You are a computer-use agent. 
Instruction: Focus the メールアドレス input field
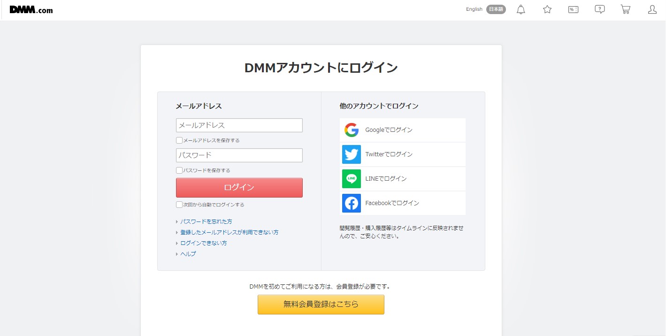click(x=239, y=125)
